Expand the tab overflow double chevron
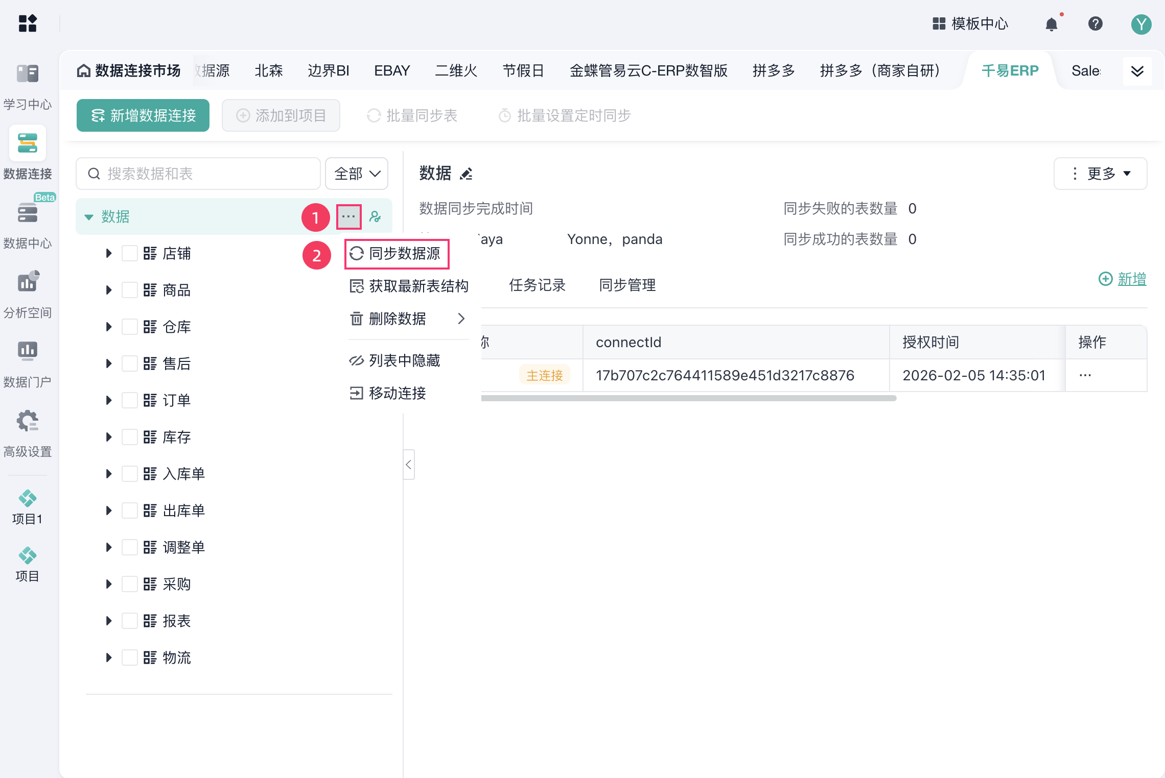The height and width of the screenshot is (778, 1165). click(x=1137, y=71)
